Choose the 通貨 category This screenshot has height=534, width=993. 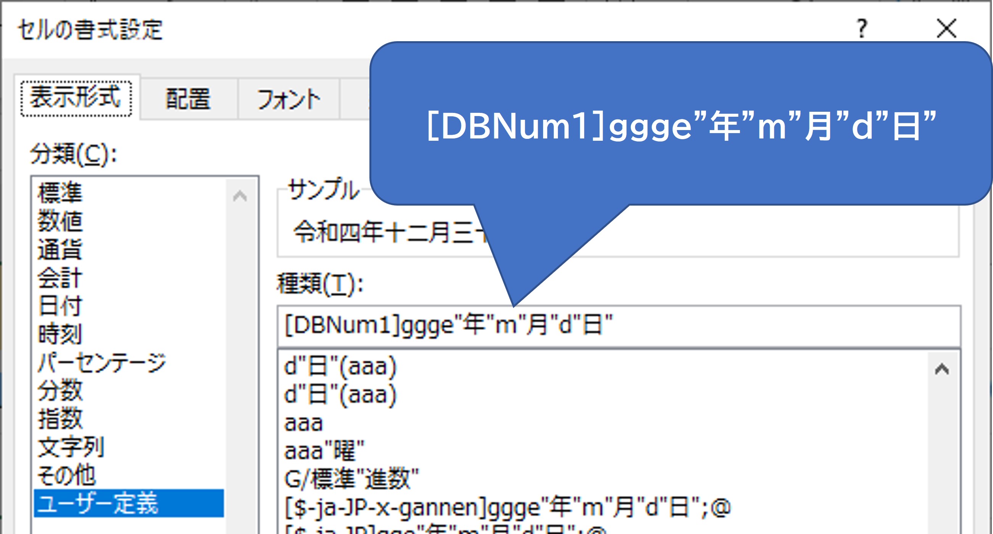click(61, 249)
